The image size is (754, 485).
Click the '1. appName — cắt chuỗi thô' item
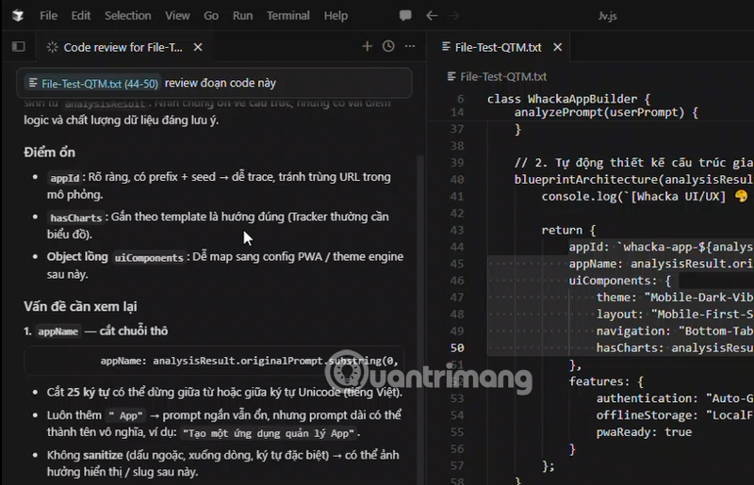pyautogui.click(x=96, y=331)
